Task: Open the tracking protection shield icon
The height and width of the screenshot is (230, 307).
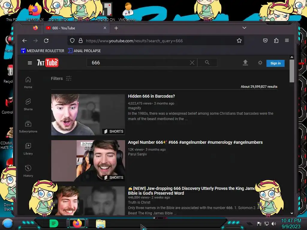Action: (72, 40)
